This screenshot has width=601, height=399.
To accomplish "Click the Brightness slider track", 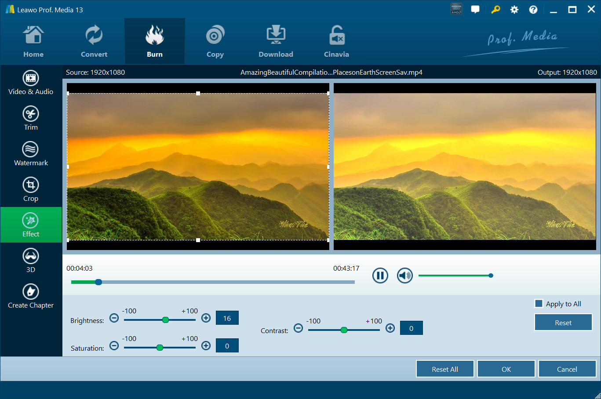I will 145,320.
